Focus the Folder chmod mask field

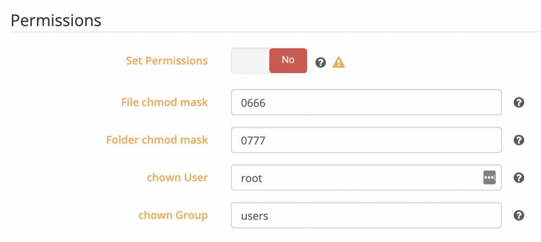[x=366, y=140]
